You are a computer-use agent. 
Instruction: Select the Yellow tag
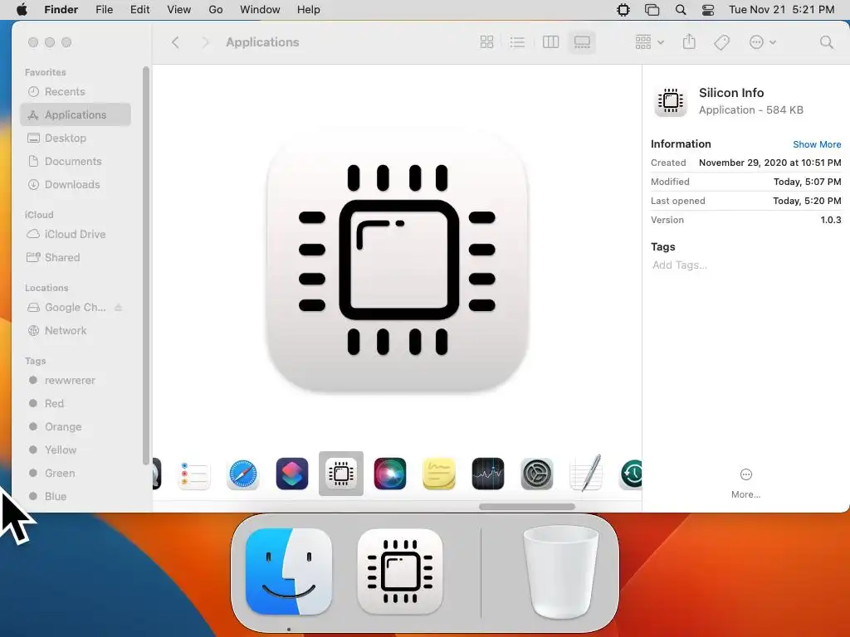pos(76,450)
